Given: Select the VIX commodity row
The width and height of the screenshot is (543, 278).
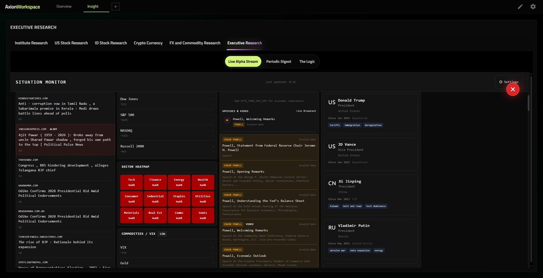Looking at the screenshot, I should (167, 249).
